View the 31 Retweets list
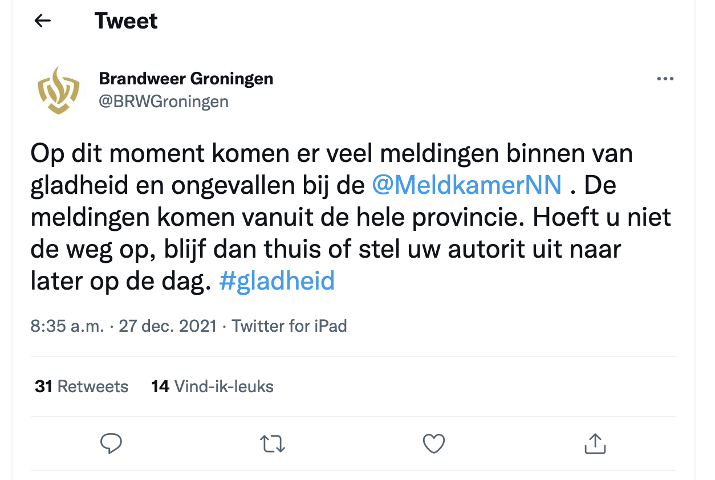 pos(82,387)
